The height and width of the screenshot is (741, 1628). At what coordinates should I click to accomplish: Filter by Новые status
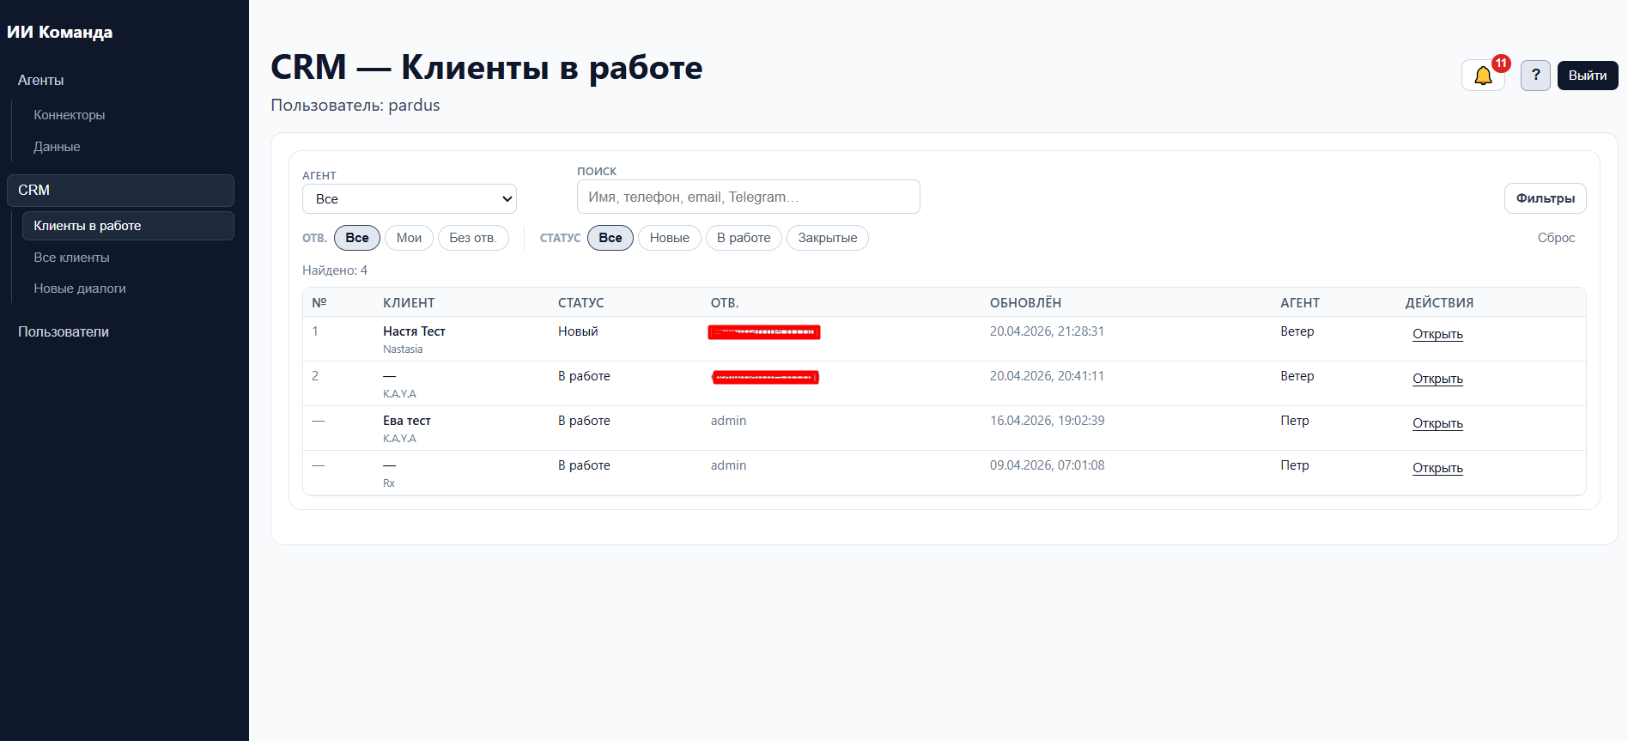[670, 238]
